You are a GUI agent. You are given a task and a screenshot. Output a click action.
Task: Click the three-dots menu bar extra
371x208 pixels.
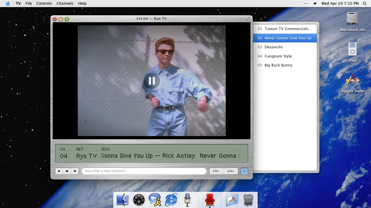click(306, 3)
